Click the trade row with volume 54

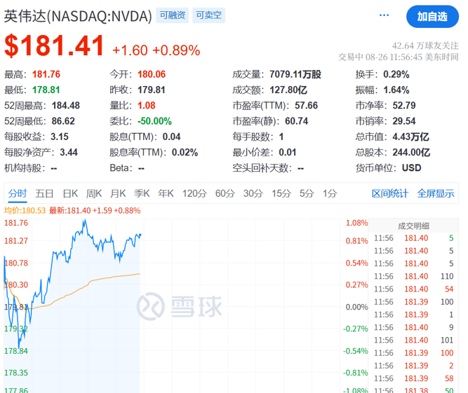click(x=414, y=289)
